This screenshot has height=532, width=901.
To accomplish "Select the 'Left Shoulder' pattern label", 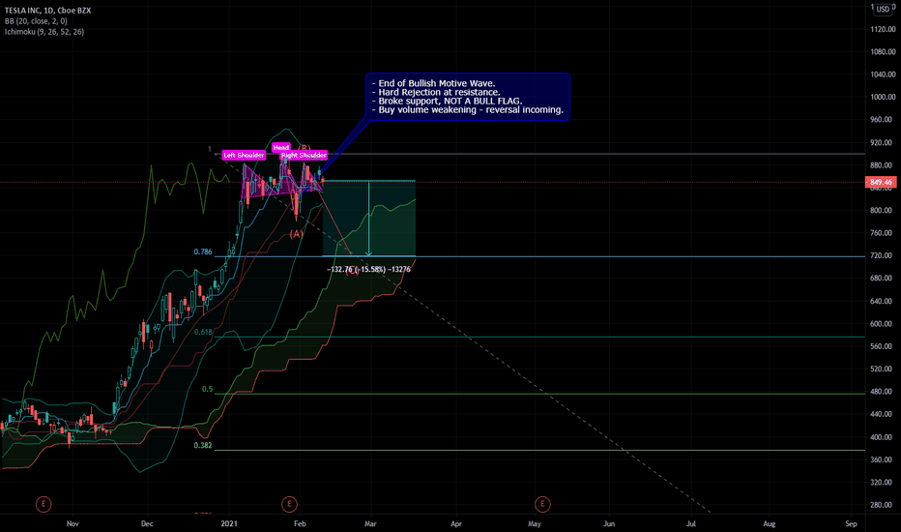I will click(244, 156).
